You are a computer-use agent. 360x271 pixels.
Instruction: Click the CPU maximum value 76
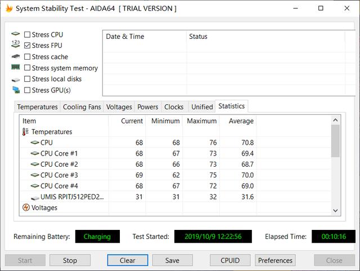(x=213, y=143)
